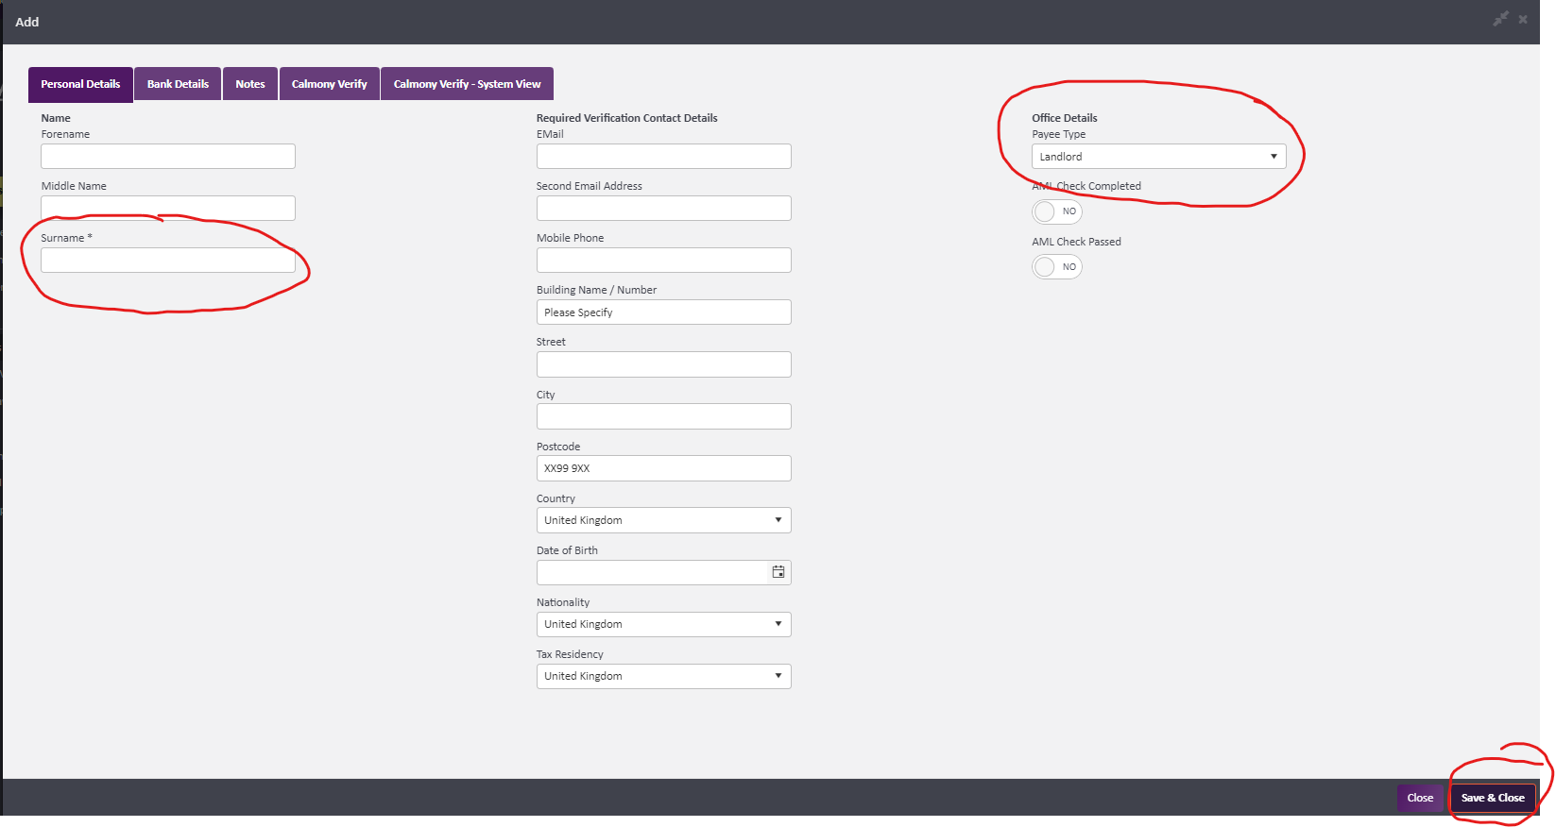The height and width of the screenshot is (827, 1556).
Task: Expand the Payee Type dropdown
Action: point(1157,157)
